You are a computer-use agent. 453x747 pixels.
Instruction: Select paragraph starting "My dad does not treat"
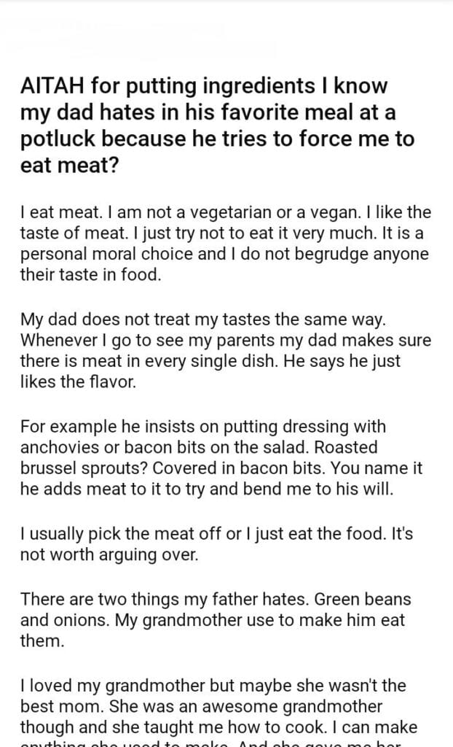[x=226, y=351]
